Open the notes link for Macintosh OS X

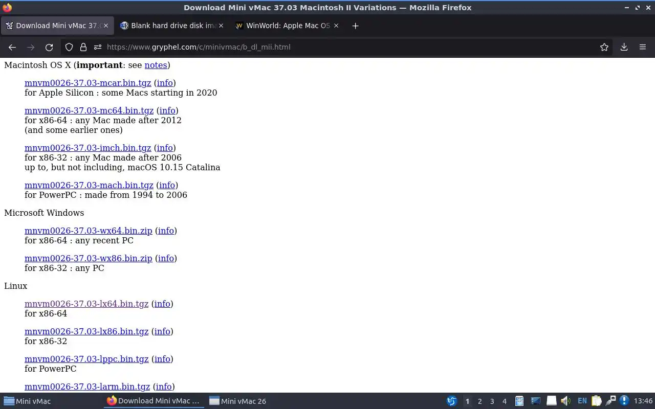pos(156,65)
